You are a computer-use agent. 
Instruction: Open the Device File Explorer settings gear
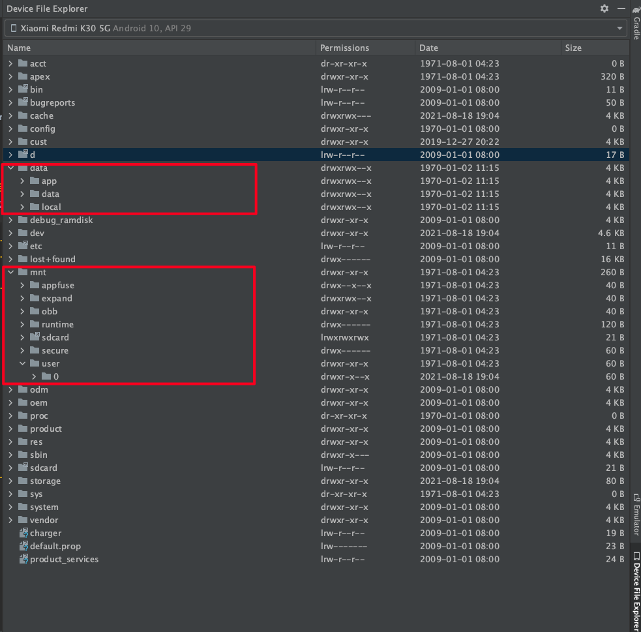point(604,8)
